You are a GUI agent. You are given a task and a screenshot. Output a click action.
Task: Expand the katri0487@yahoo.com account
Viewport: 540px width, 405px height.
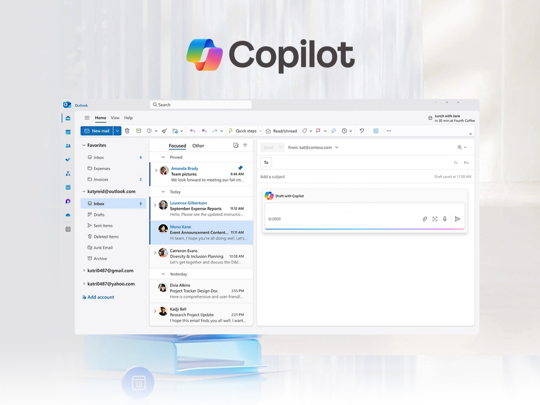click(x=84, y=283)
